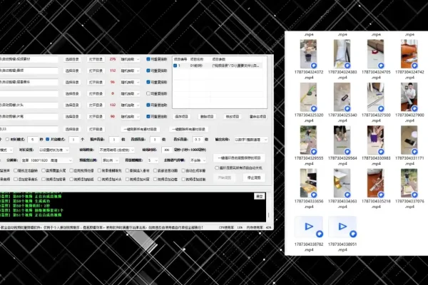Click the 停止混剪 button
The image size is (428, 285).
click(x=254, y=177)
